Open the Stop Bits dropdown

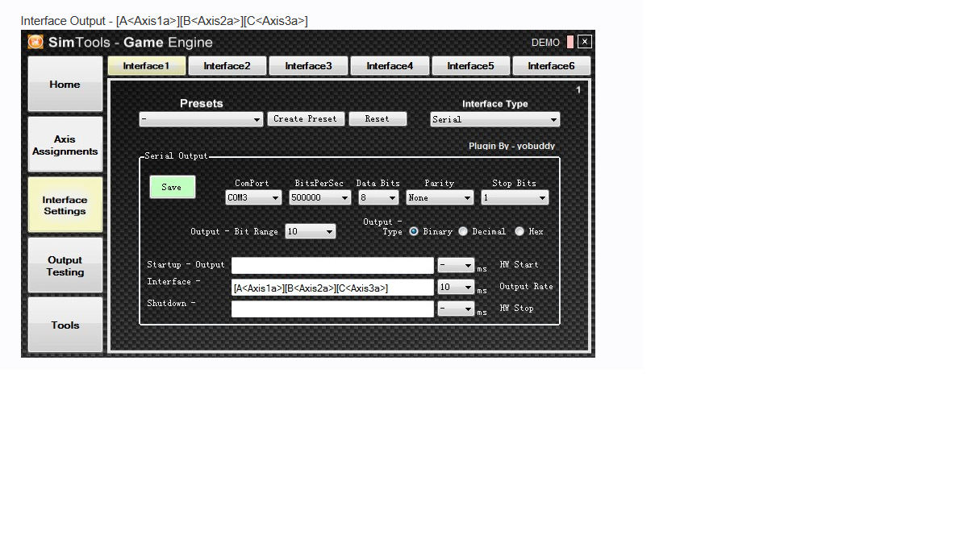[x=515, y=197]
